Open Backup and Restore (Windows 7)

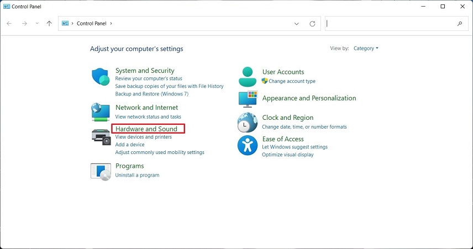tap(152, 94)
